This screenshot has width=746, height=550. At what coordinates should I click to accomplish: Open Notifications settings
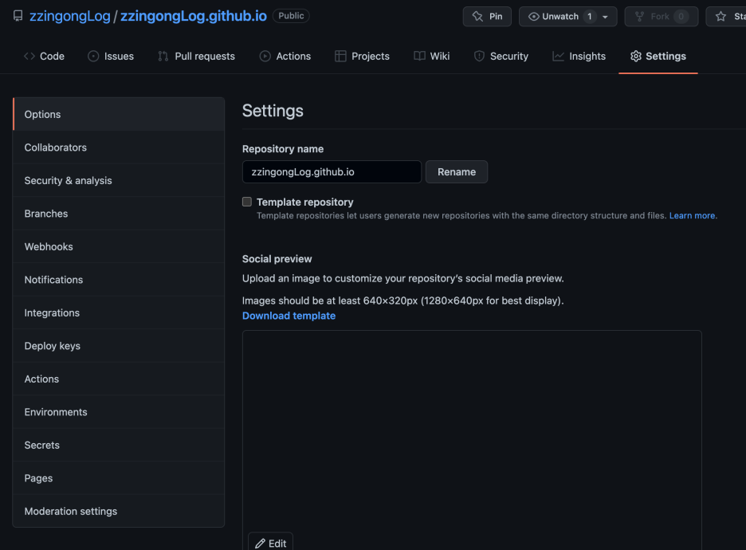[119, 280]
